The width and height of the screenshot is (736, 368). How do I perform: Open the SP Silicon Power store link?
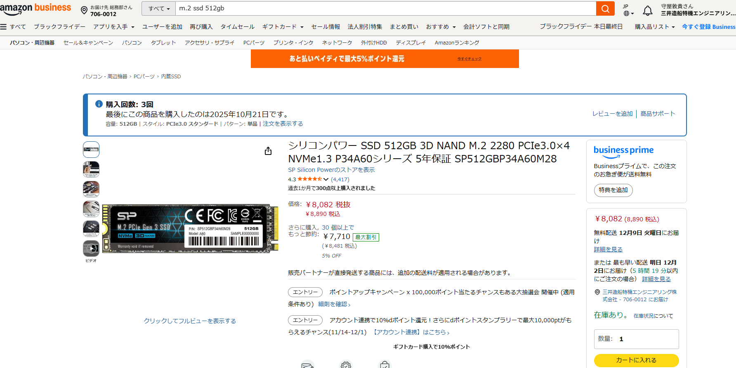(331, 170)
